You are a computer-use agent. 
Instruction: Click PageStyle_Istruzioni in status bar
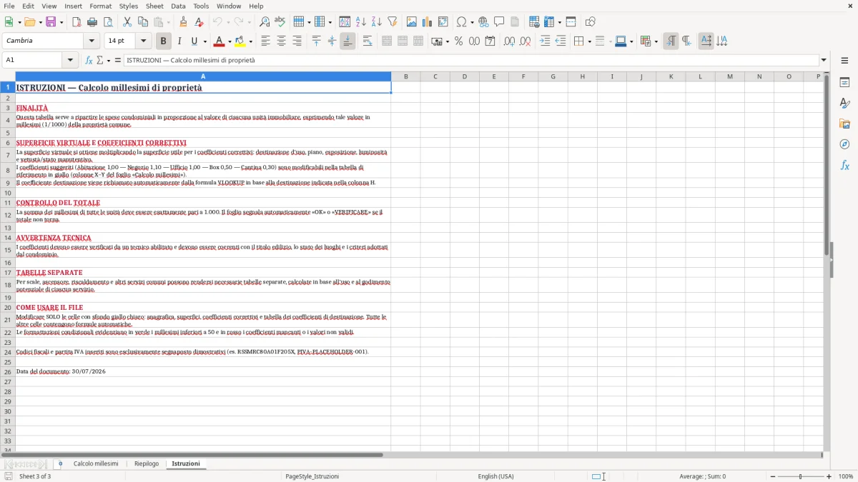pos(312,476)
